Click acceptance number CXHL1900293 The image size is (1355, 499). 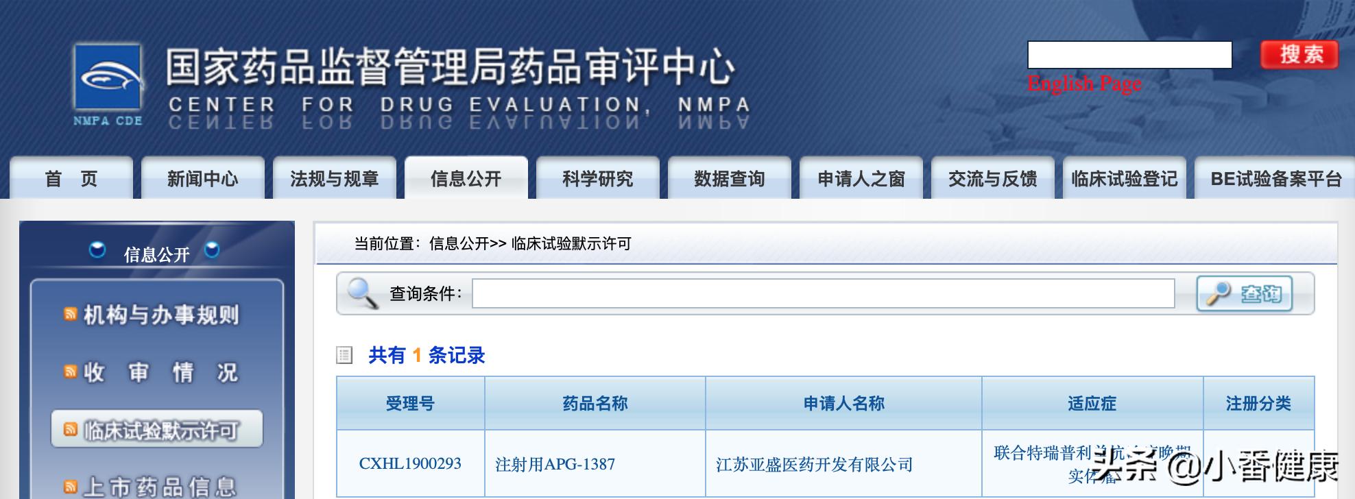(x=410, y=463)
